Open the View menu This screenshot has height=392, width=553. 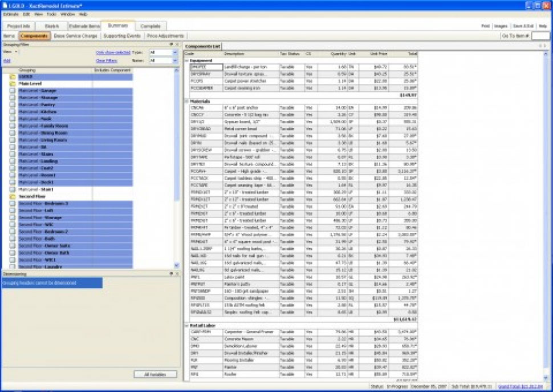[38, 14]
